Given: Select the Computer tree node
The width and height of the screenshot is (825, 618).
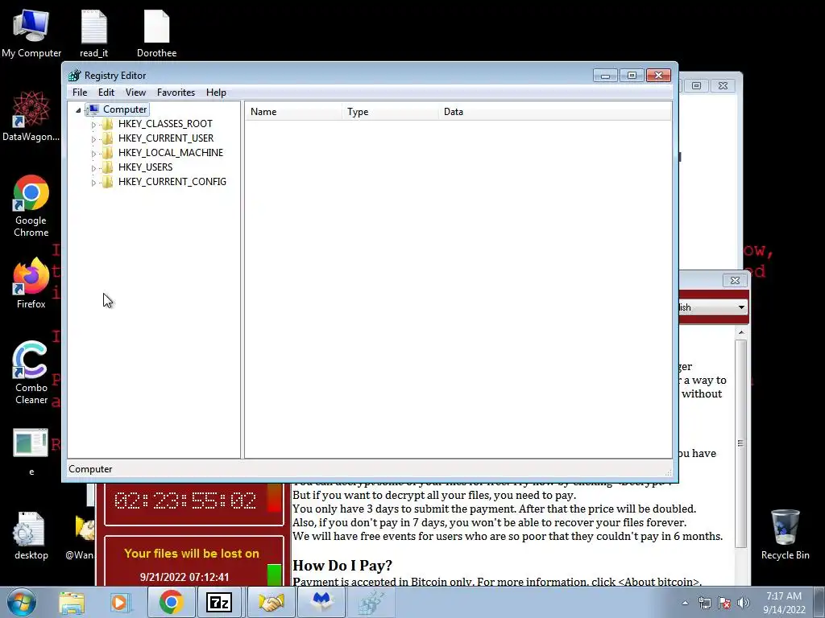Looking at the screenshot, I should point(125,109).
